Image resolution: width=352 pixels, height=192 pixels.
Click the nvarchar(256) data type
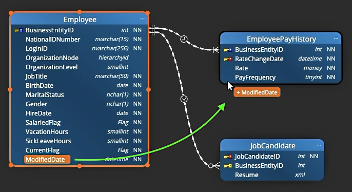click(110, 48)
